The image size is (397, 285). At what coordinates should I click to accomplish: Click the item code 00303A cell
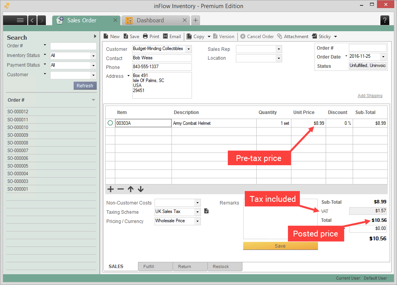143,123
